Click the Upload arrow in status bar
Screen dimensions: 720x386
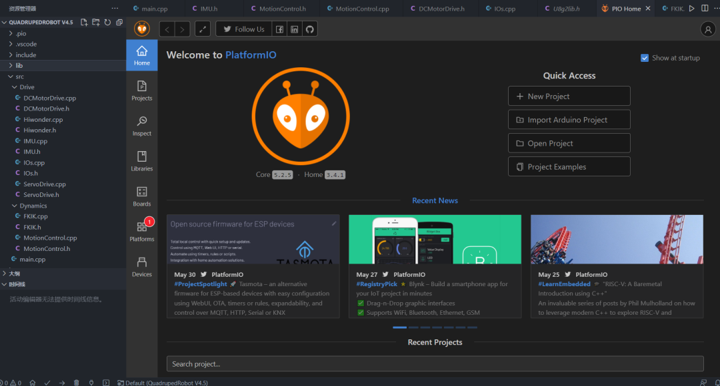click(62, 382)
